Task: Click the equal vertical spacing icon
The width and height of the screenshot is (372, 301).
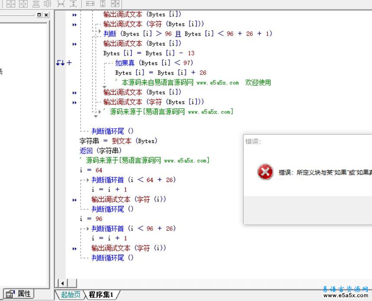Action: click(x=73, y=4)
